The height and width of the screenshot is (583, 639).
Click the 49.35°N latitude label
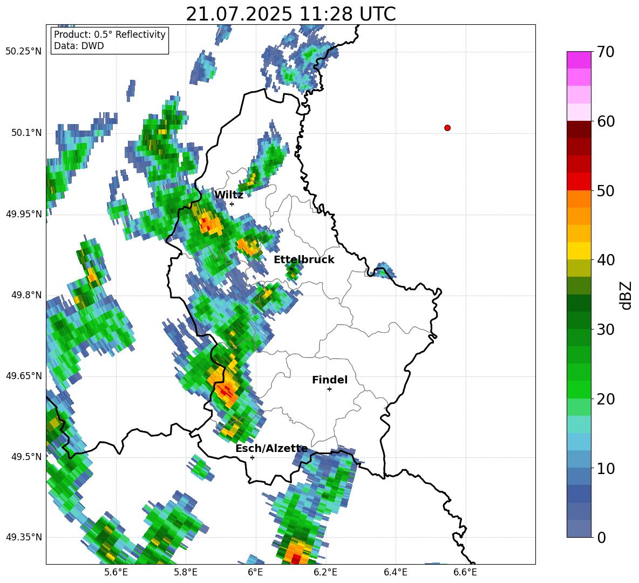[x=23, y=537]
